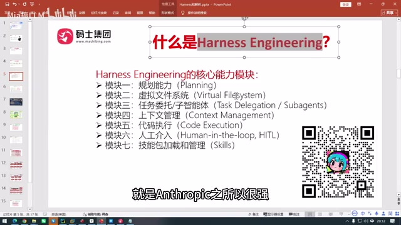This screenshot has width=401, height=225.
Task: Click the 操作说明搜索 search field
Action: tap(197, 12)
